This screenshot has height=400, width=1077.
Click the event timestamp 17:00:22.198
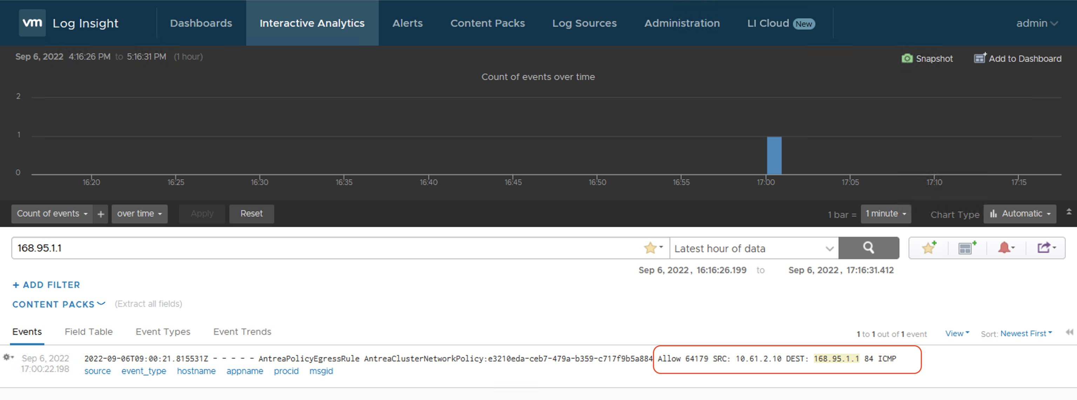(x=45, y=369)
